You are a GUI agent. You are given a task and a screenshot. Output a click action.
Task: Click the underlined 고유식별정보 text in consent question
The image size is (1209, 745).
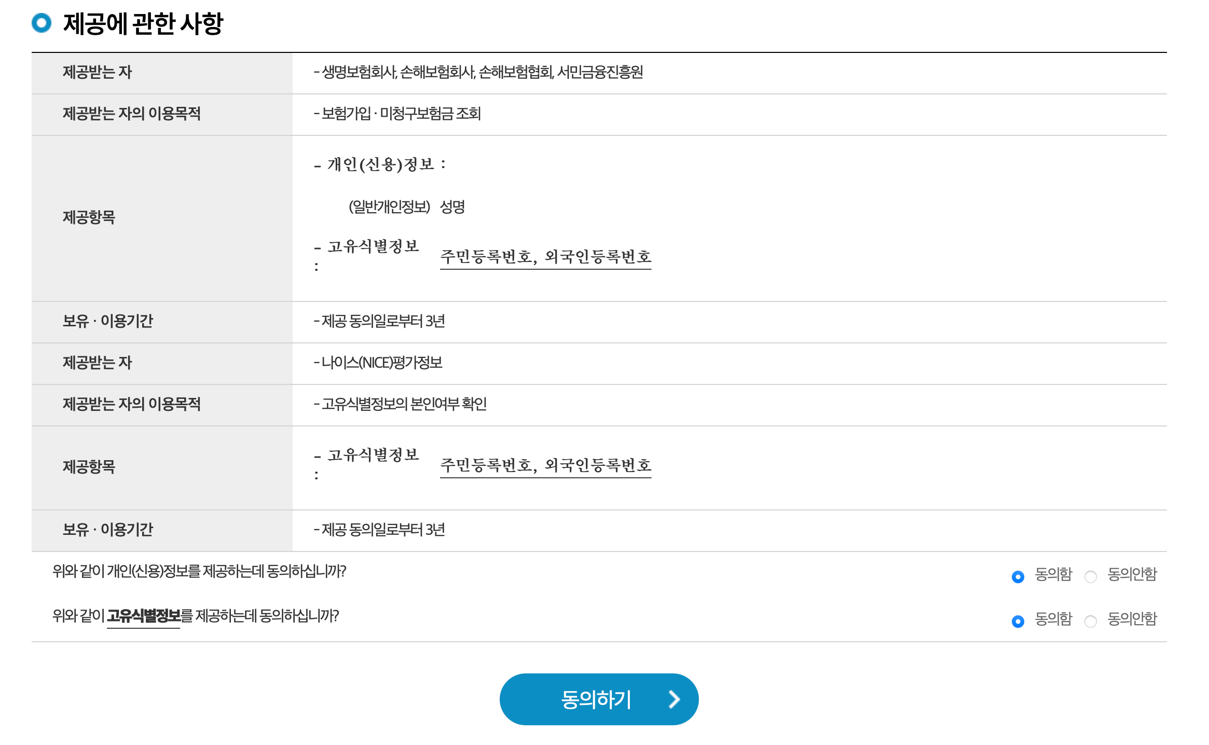(144, 617)
